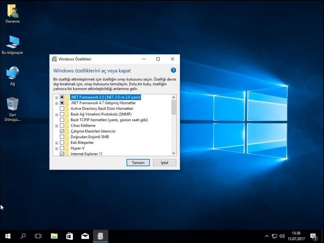The width and height of the screenshot is (324, 243).
Task: Click Tamam to confirm changes
Action: click(x=138, y=163)
